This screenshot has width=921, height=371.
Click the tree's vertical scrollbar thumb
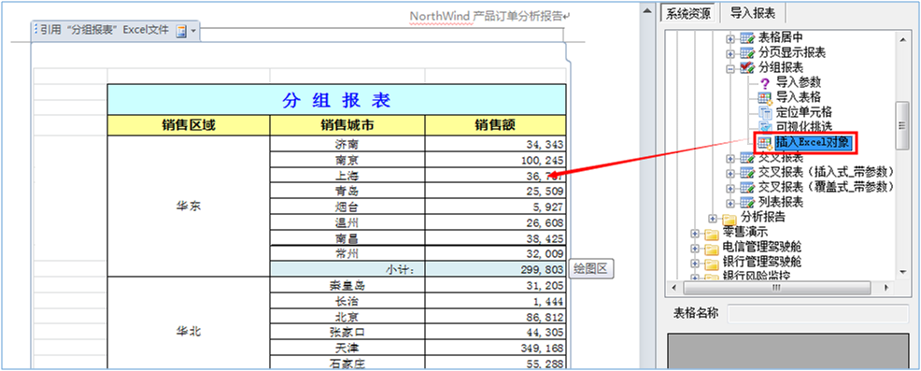[901, 125]
